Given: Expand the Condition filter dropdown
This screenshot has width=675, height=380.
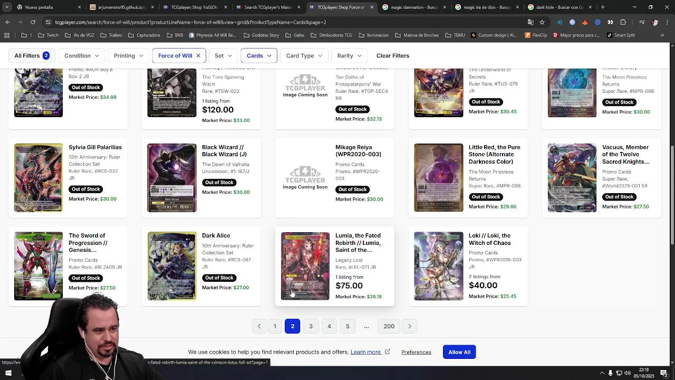Looking at the screenshot, I should tap(82, 55).
